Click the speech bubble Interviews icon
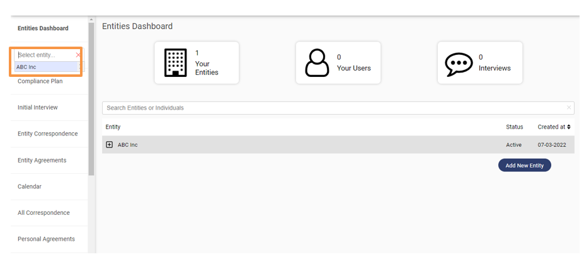The height and width of the screenshot is (264, 584). point(459,63)
